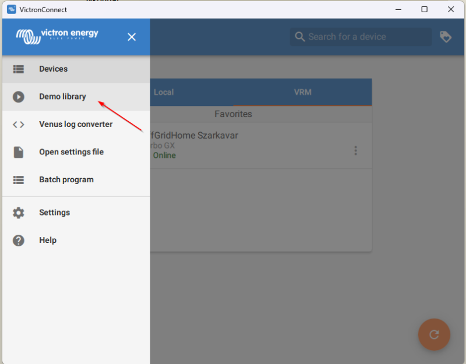The width and height of the screenshot is (466, 364).
Task: Click the Favorites section header
Action: pos(233,114)
